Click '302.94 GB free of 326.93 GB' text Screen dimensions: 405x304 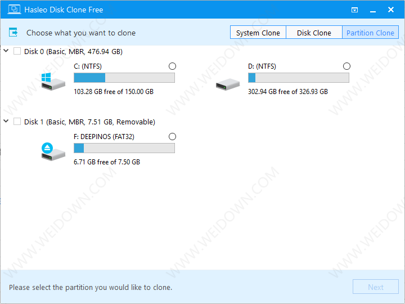coord(288,92)
